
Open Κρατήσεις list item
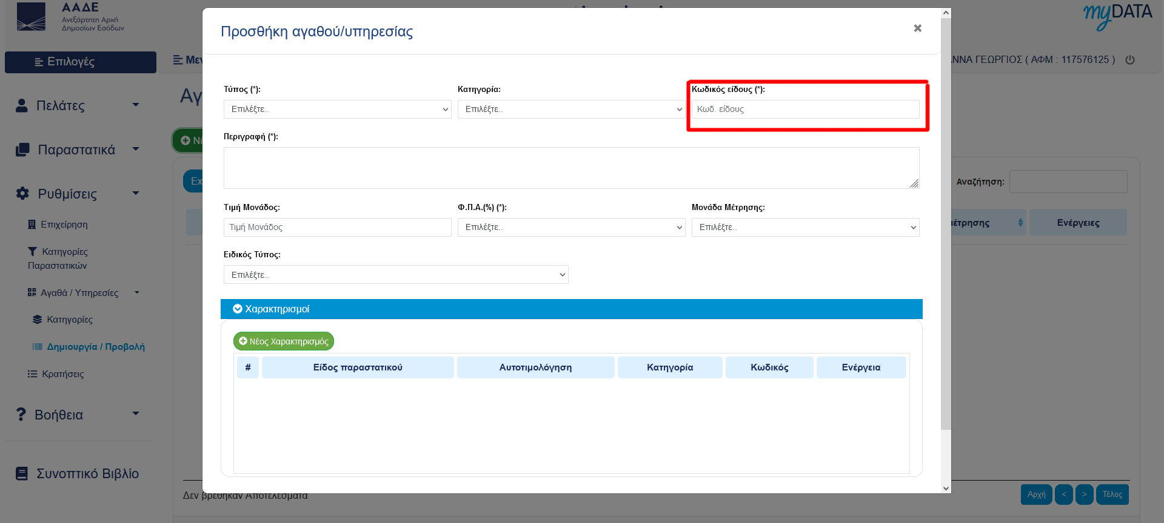pos(56,374)
